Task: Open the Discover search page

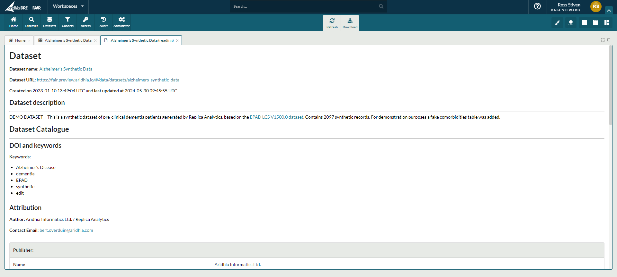Action: click(31, 22)
